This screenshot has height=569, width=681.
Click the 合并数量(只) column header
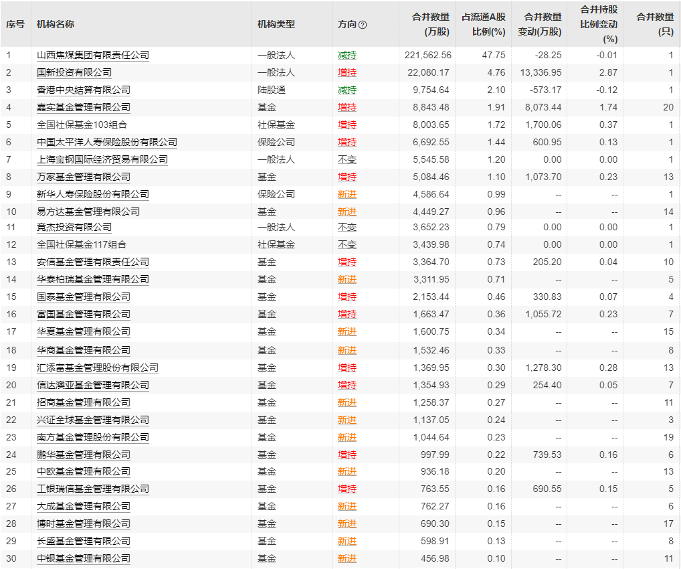[x=655, y=24]
